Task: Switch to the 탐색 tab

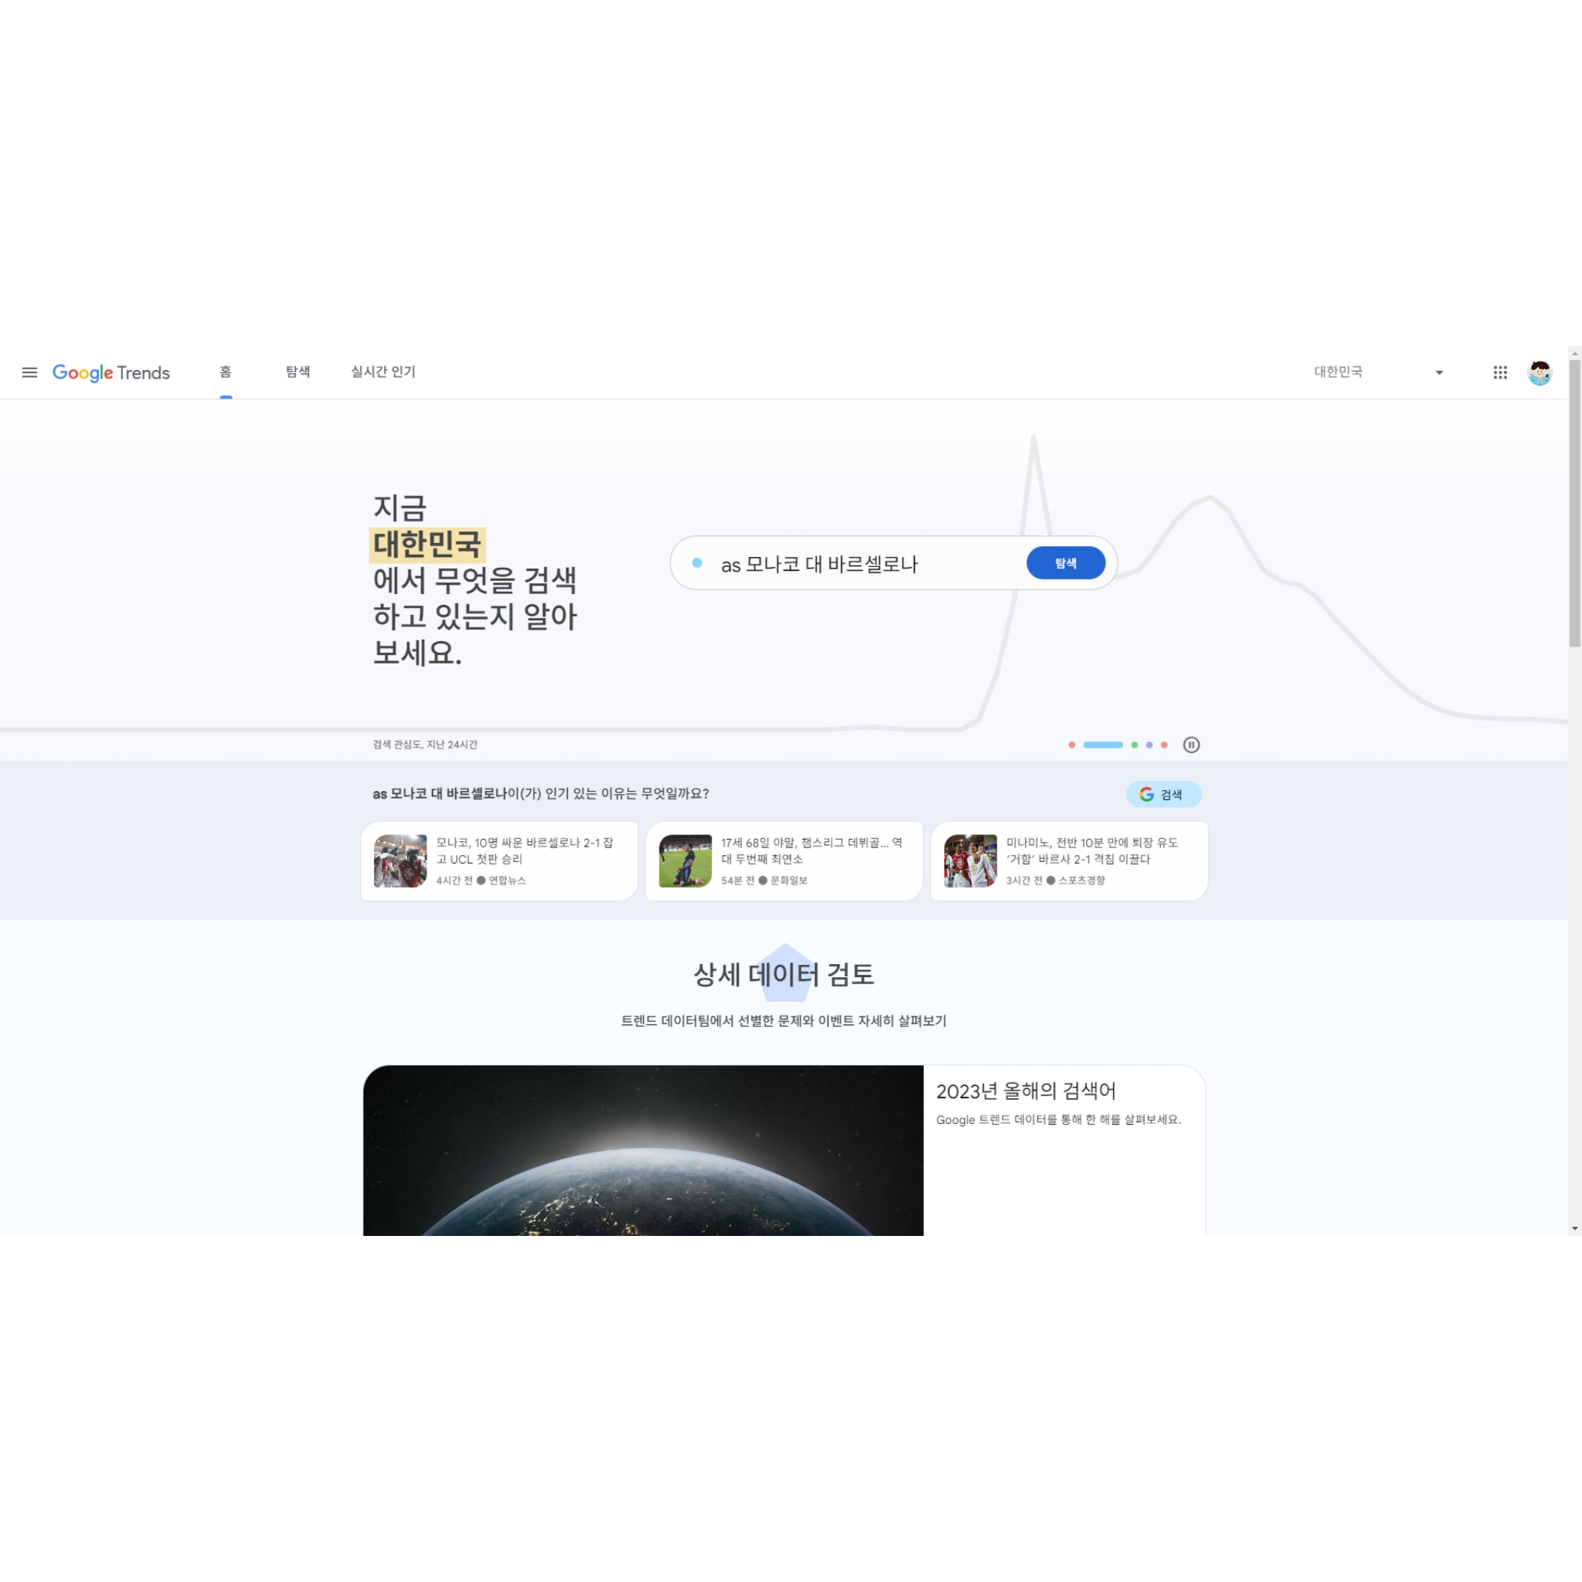Action: point(297,372)
